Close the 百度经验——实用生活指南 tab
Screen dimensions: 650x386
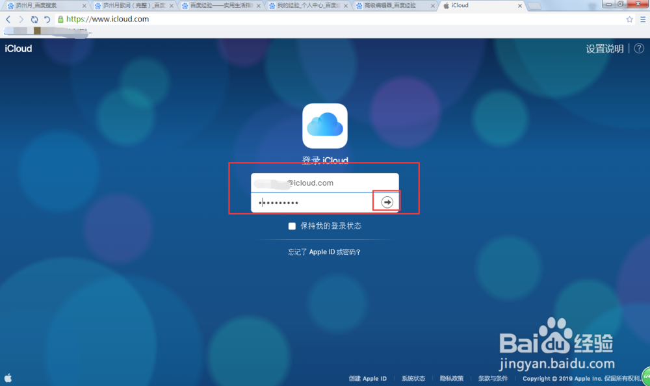click(259, 6)
